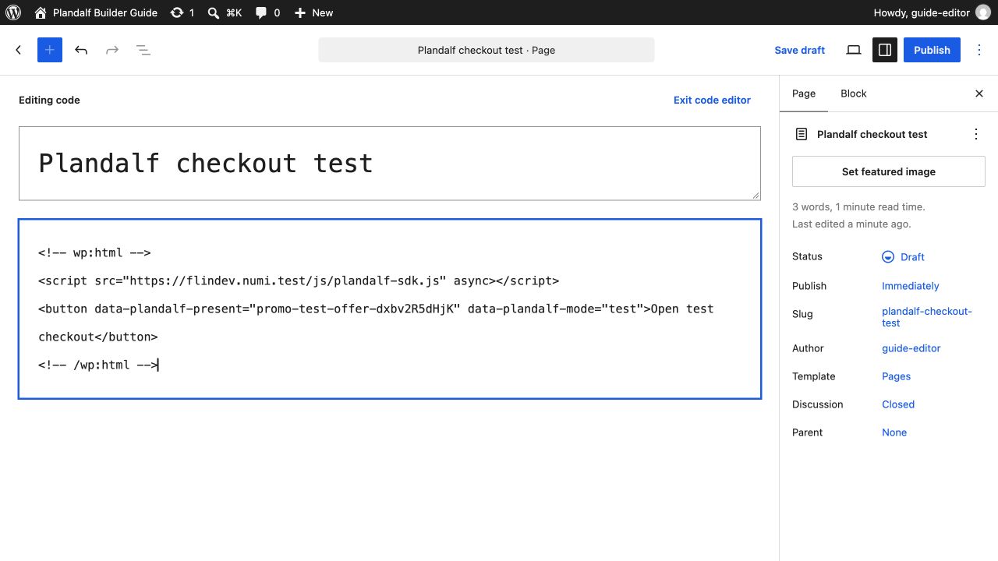Save draft of the page
This screenshot has height=561, width=998.
click(x=799, y=50)
